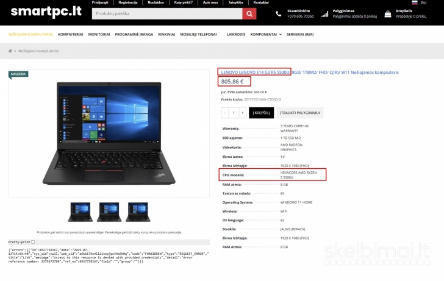Click the Jur. PVM asmenims price line
The height and width of the screenshot is (281, 444).
(x=244, y=92)
